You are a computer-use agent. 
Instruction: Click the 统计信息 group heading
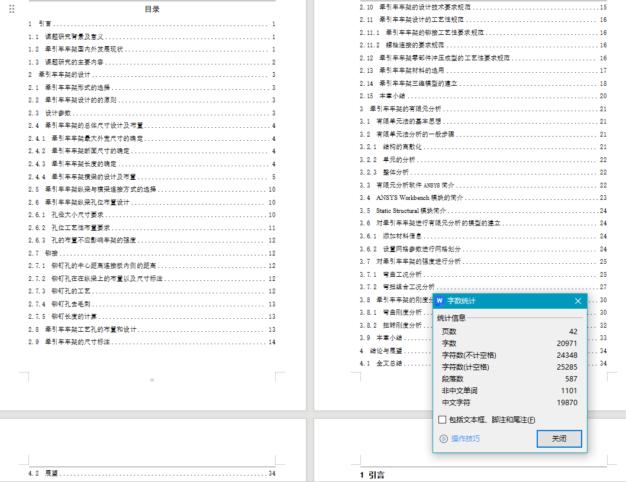[451, 318]
